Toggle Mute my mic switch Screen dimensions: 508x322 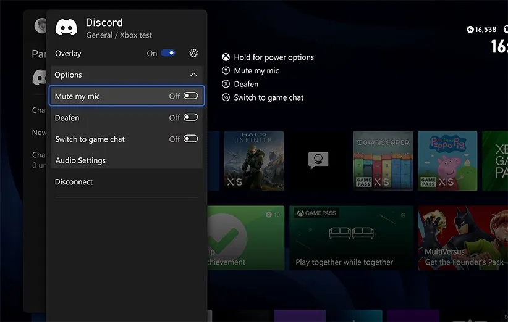click(190, 96)
